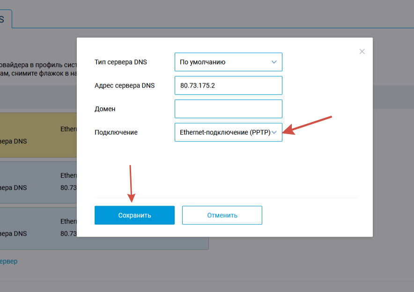Click the Сохранить button
Screen dimensions: 414x292
coord(135,215)
